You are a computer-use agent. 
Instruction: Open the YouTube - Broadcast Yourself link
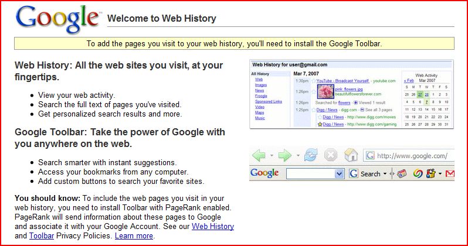342,81
